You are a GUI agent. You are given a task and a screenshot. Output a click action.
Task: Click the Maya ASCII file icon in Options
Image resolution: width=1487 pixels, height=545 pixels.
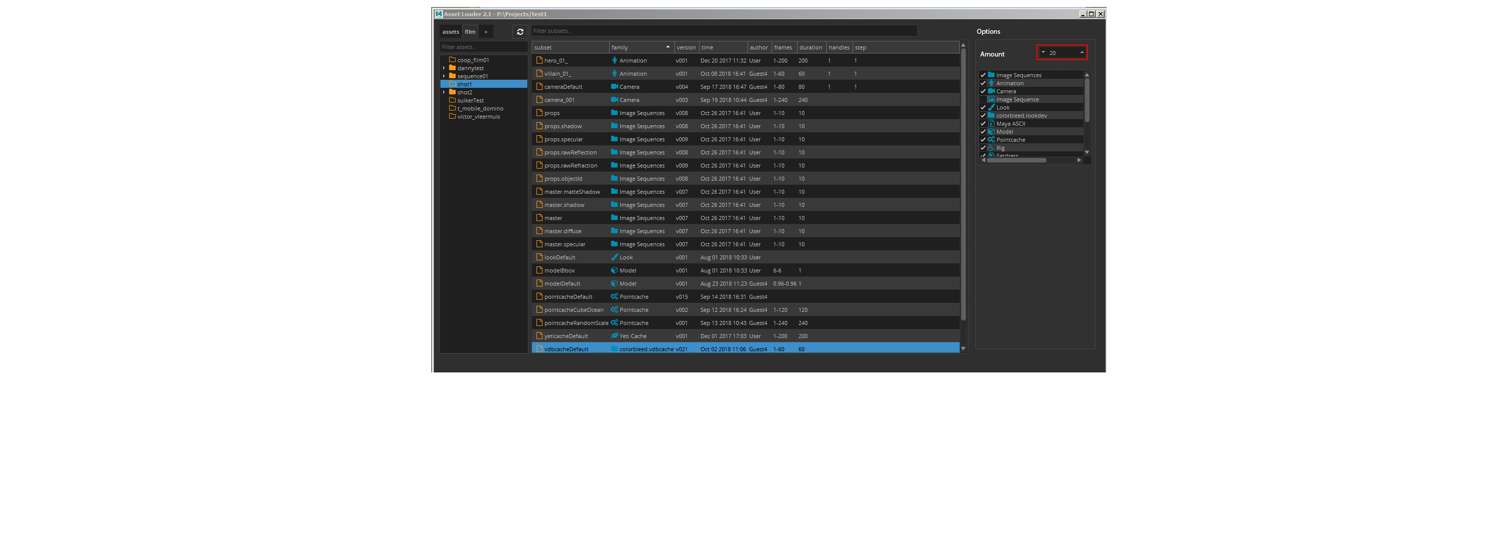coord(991,124)
